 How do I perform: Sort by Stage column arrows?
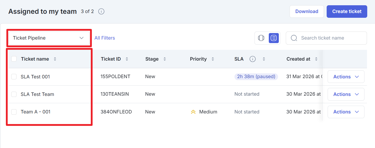point(165,59)
